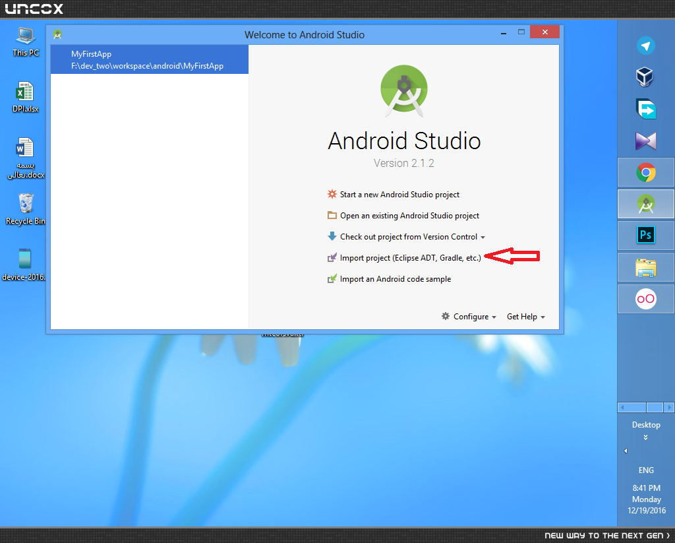Image resolution: width=675 pixels, height=543 pixels.
Task: Click the 8:41 PM clock in taskbar
Action: tap(646, 488)
